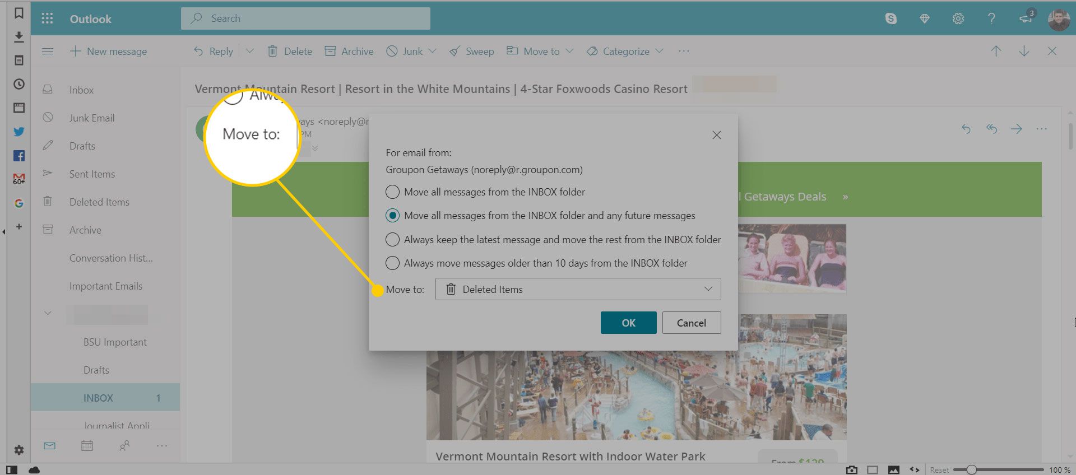1076x475 pixels.
Task: Click Reset zoom in status bar
Action: [939, 469]
